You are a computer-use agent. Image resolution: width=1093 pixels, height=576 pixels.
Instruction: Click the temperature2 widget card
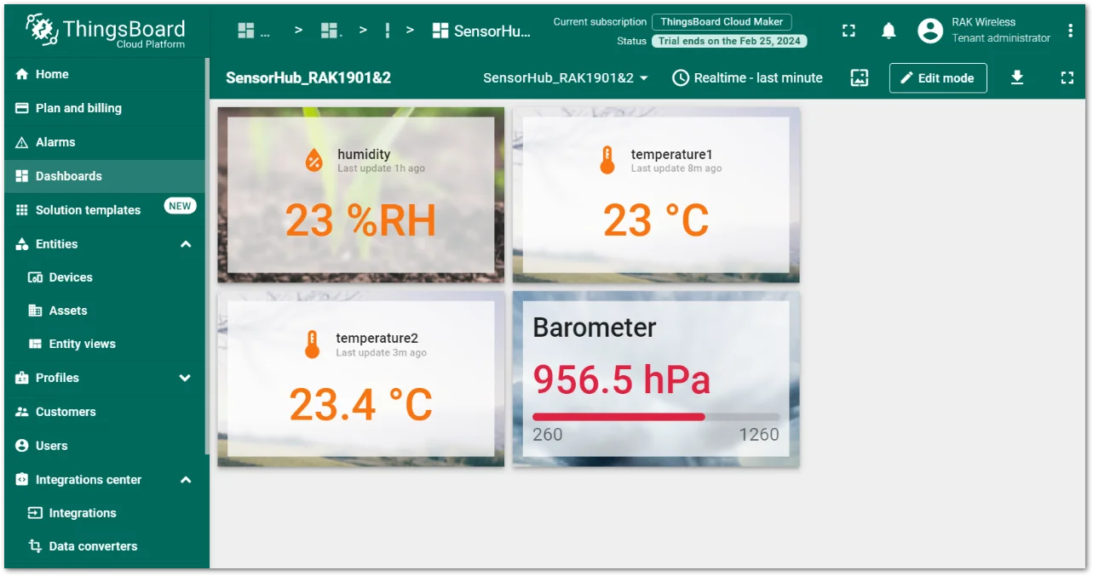[x=360, y=379]
